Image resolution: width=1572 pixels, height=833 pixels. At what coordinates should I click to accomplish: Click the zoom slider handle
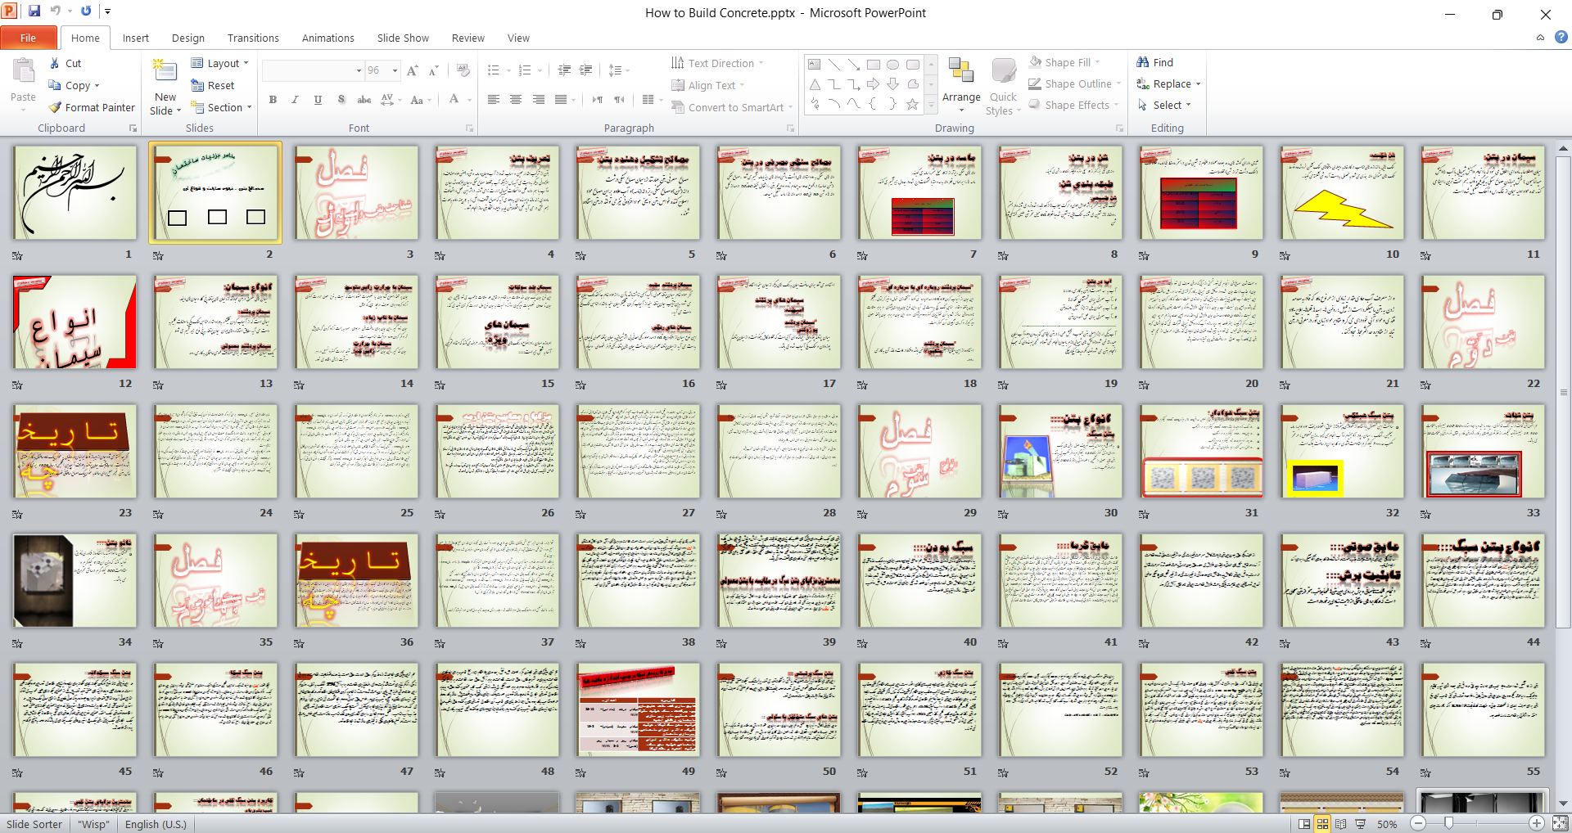pos(1448,824)
